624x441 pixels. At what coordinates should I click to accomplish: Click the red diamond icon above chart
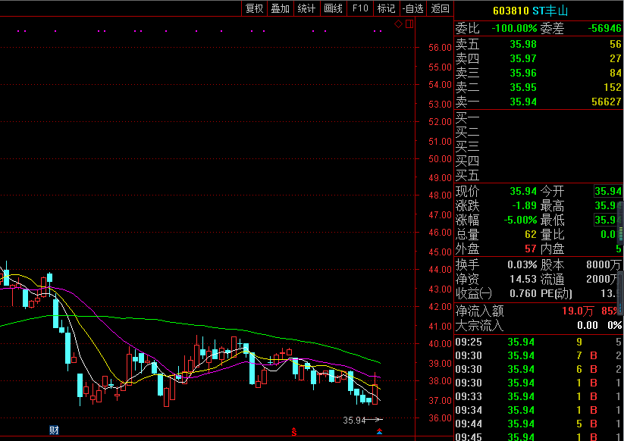coord(399,24)
